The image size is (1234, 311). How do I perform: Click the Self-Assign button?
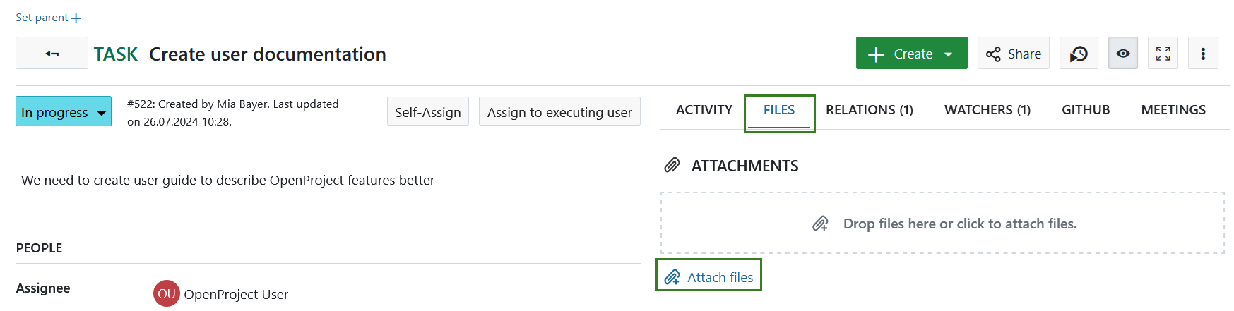click(427, 112)
